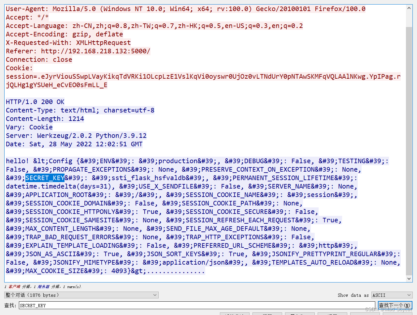Click the 'Content-Length: 1214' line
The height and width of the screenshot is (315, 417).
45,119
